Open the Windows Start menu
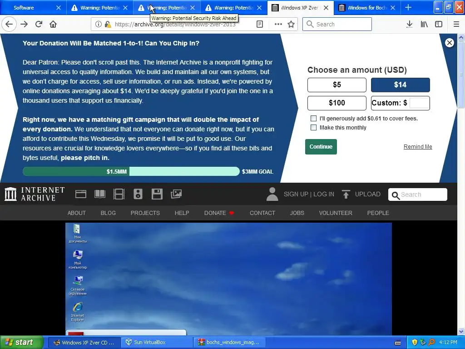Screen dimensions: 465x349 pyautogui.click(x=21, y=342)
